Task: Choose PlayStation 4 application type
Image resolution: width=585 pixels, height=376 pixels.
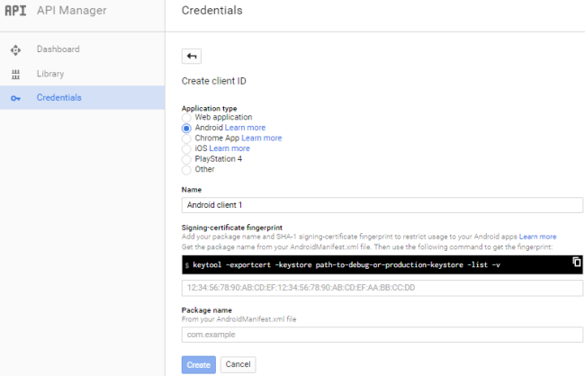Action: [x=186, y=159]
